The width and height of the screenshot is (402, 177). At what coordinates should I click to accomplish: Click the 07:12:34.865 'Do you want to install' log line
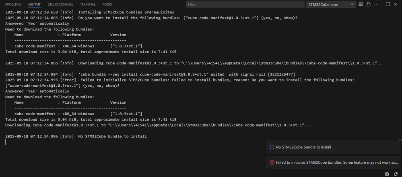(151, 18)
